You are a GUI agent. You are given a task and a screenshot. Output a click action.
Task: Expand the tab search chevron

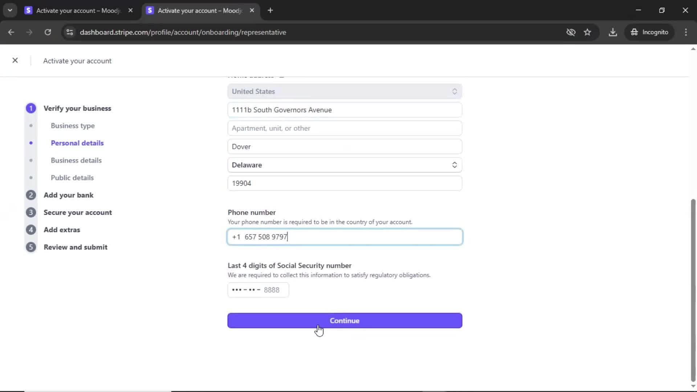[10, 11]
